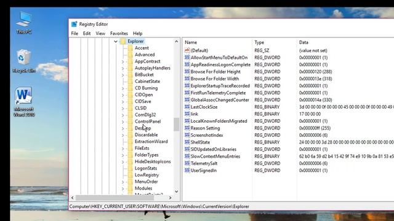
Task: Click the Explorer folder icon in tree
Action: [123, 41]
